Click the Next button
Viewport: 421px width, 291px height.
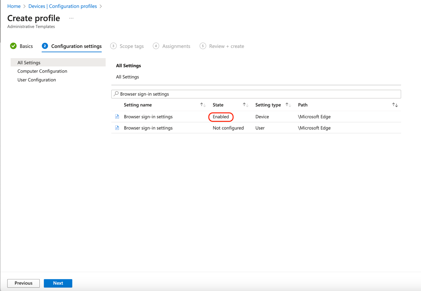(58, 283)
